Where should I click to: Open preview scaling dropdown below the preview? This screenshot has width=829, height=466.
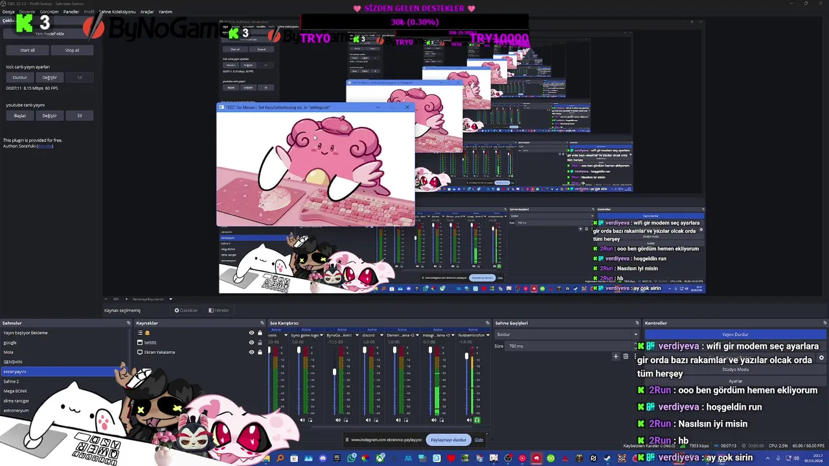pos(171,299)
